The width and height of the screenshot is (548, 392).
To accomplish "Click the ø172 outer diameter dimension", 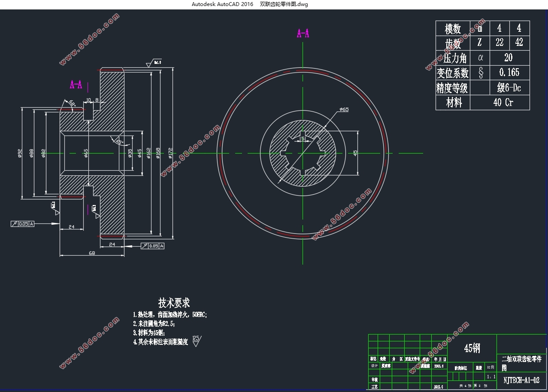I will point(170,153).
